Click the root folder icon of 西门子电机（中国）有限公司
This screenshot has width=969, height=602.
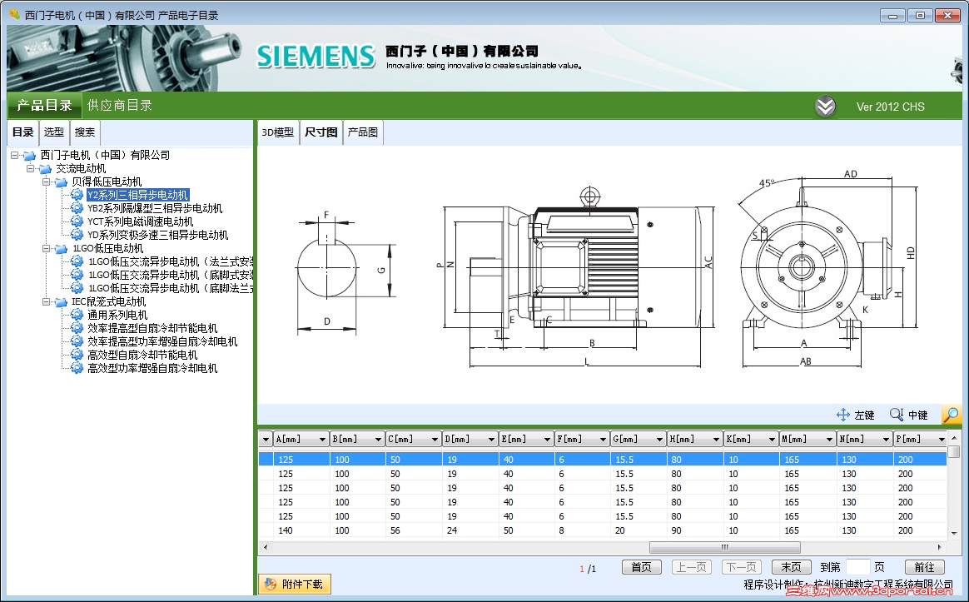(x=29, y=155)
